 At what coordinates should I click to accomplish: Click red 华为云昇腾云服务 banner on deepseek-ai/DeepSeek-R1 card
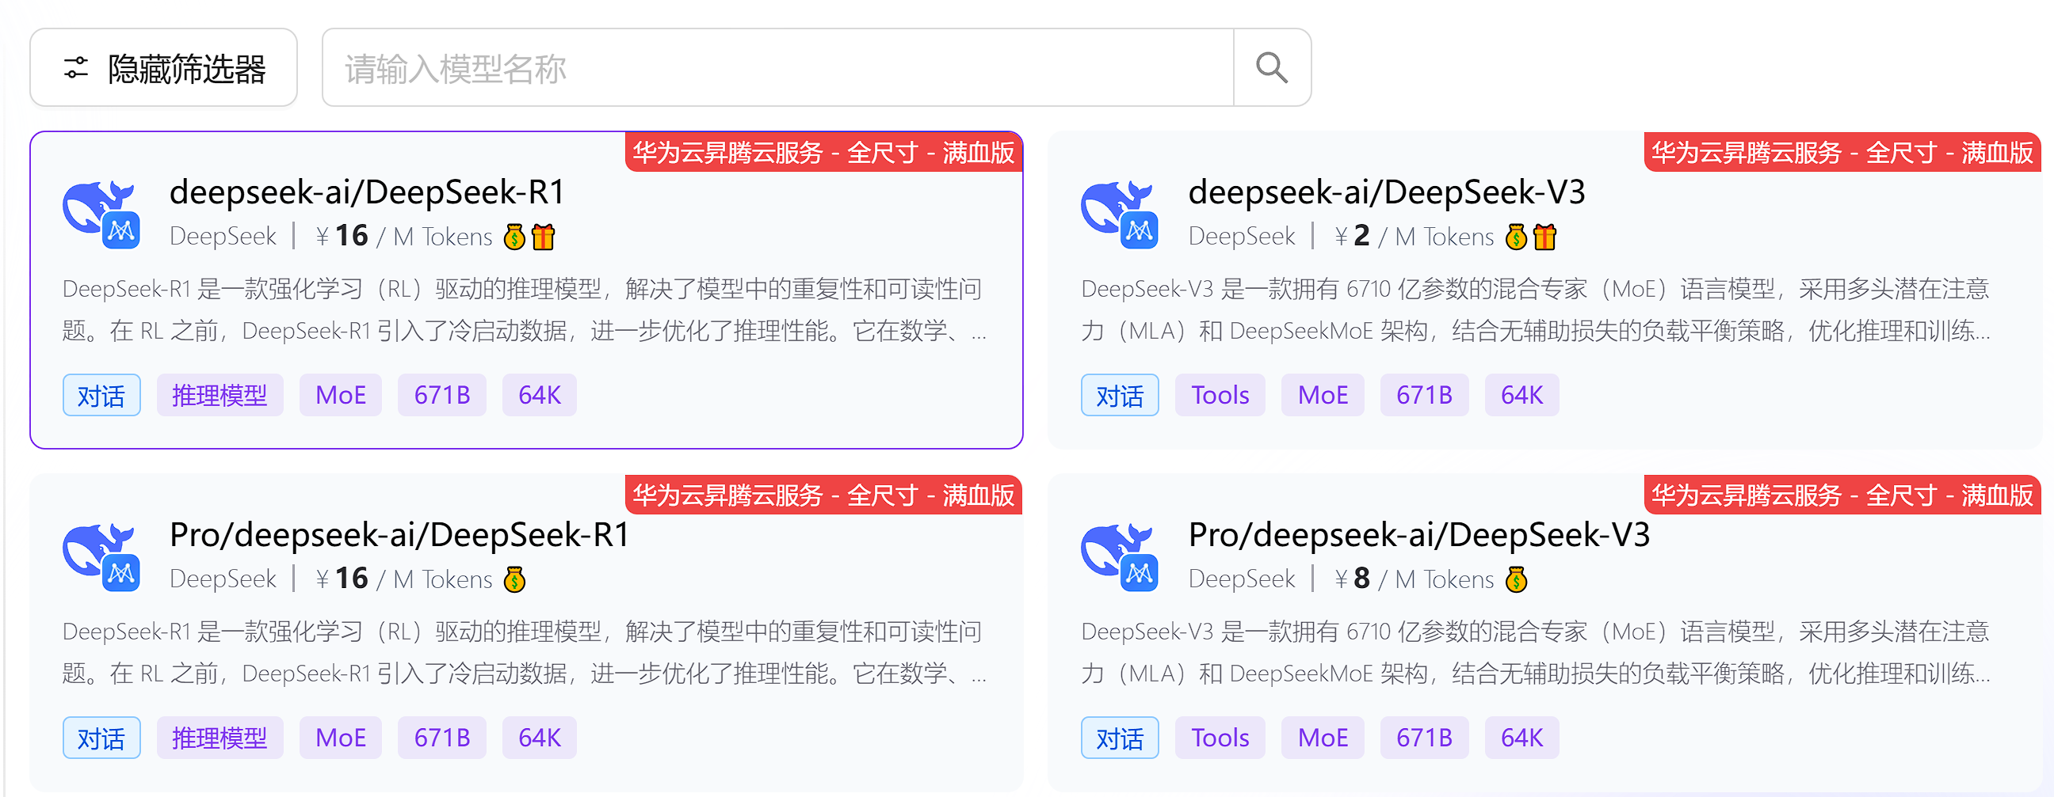pos(823,152)
